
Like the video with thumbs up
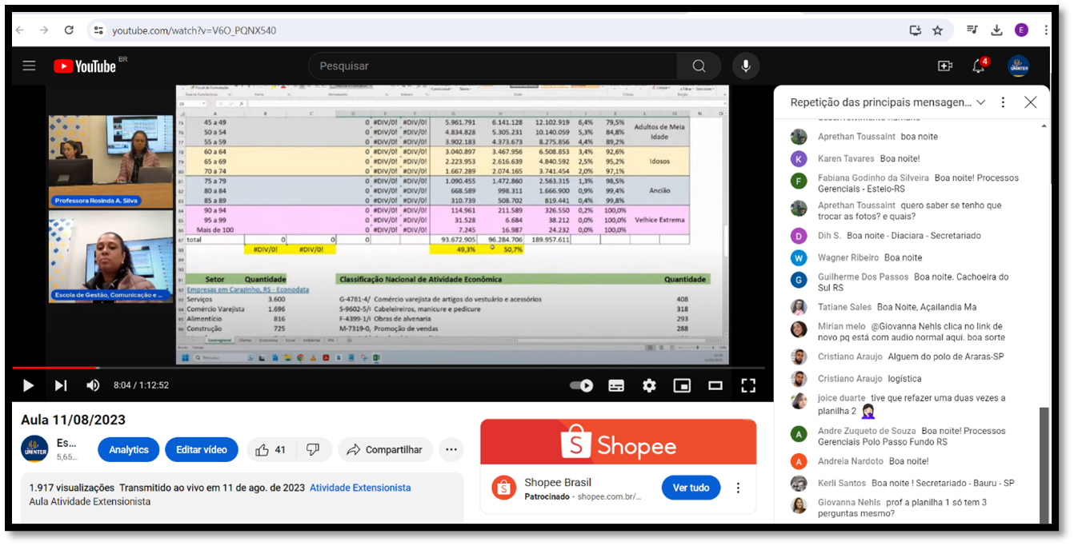[x=271, y=450]
